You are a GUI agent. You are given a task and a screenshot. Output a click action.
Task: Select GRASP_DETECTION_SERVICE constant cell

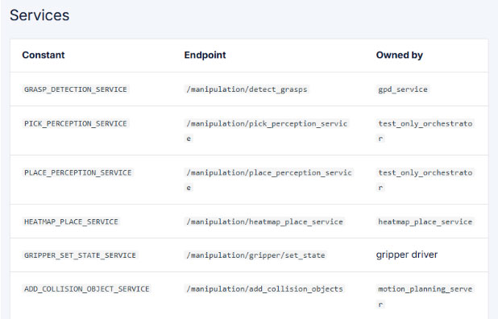tap(76, 89)
